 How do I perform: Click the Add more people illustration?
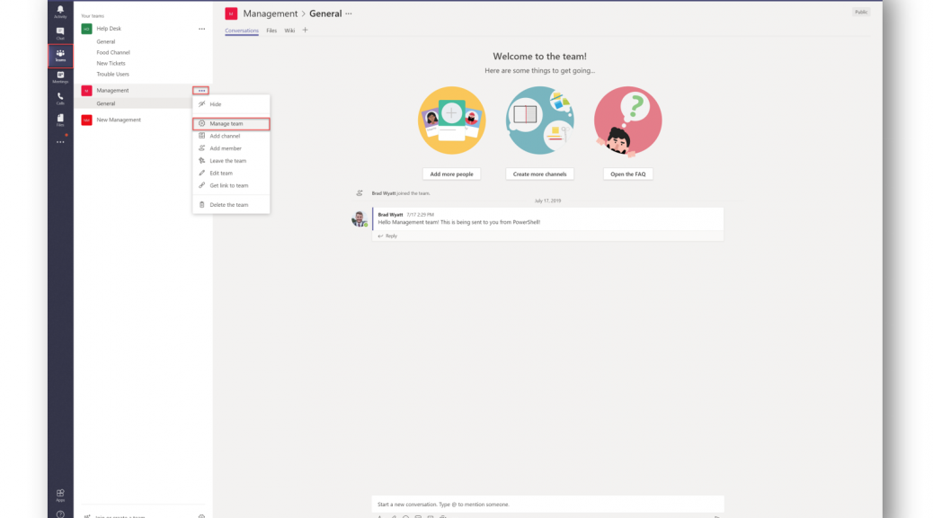[451, 121]
